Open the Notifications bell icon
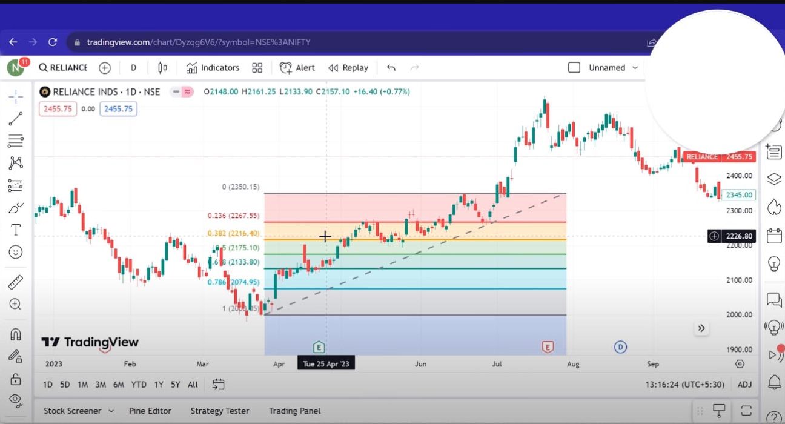Screen dimensions: 785x424 click(x=774, y=383)
